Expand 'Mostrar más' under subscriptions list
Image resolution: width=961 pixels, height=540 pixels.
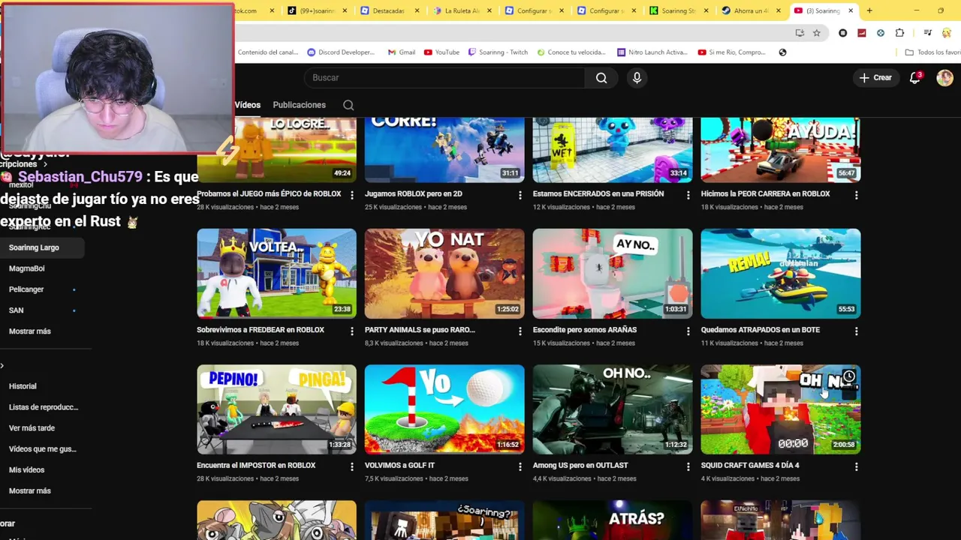pos(30,331)
